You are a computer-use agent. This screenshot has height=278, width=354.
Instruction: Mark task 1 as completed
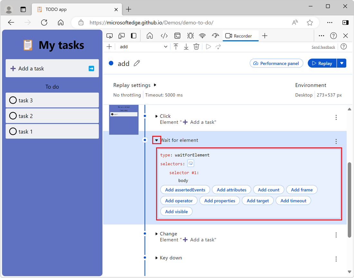pos(13,131)
